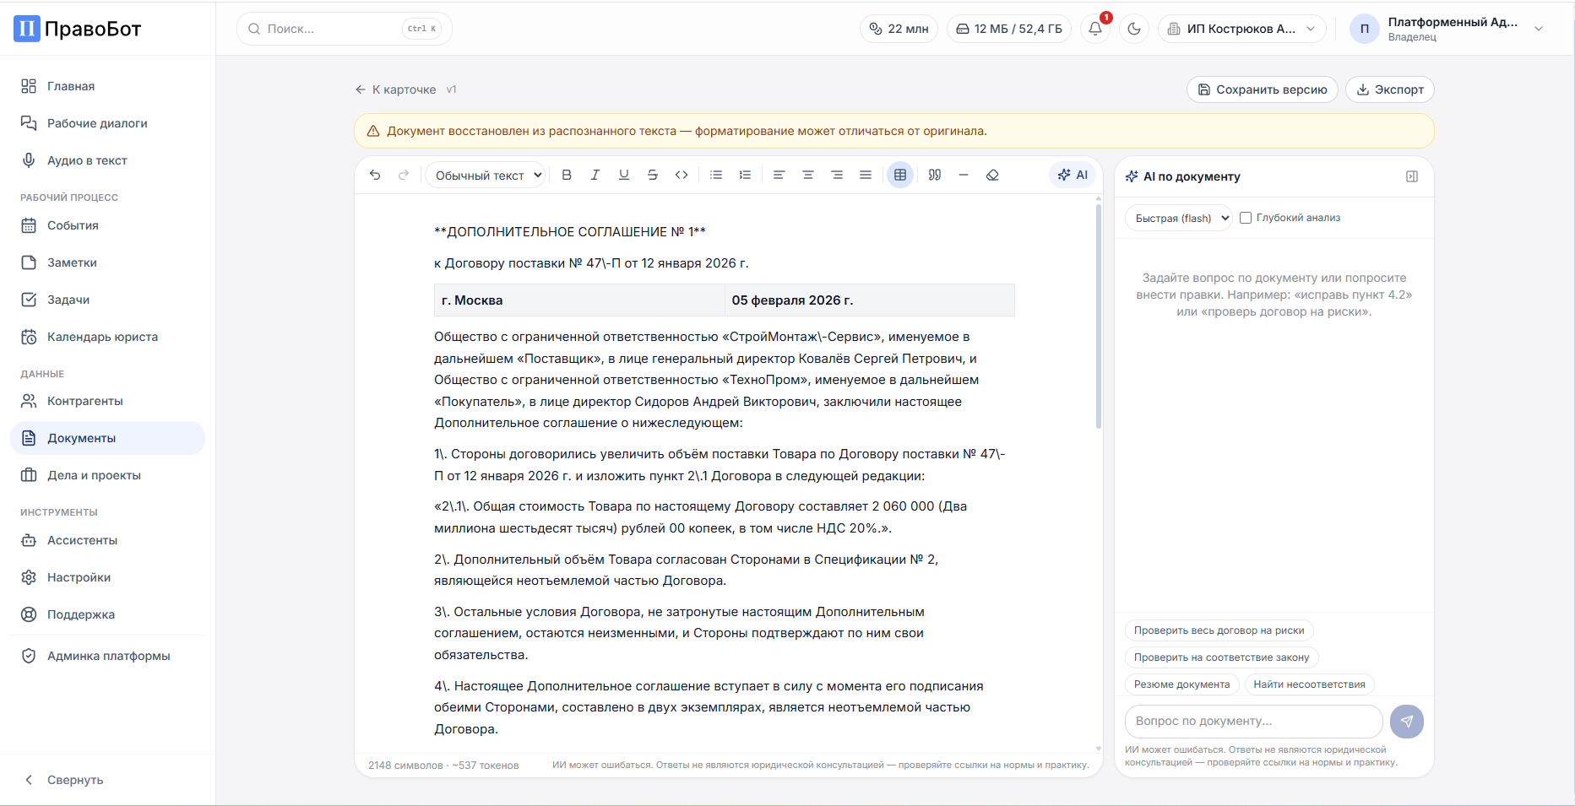
Task: Open Админка платформы
Action: click(107, 656)
